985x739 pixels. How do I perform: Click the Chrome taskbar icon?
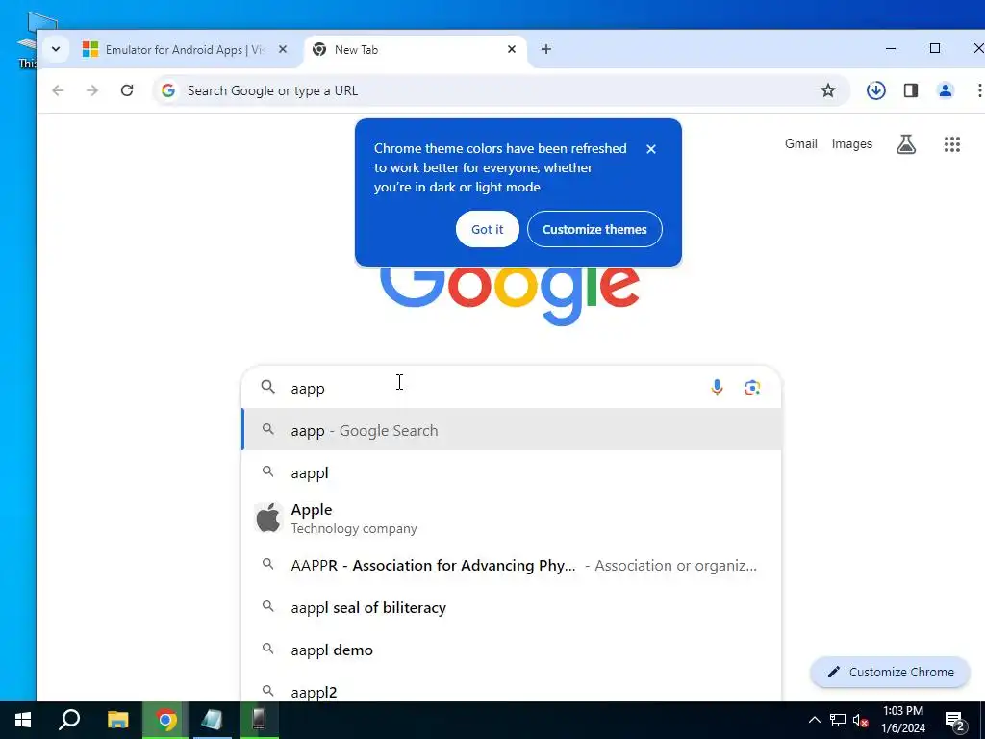pos(165,720)
